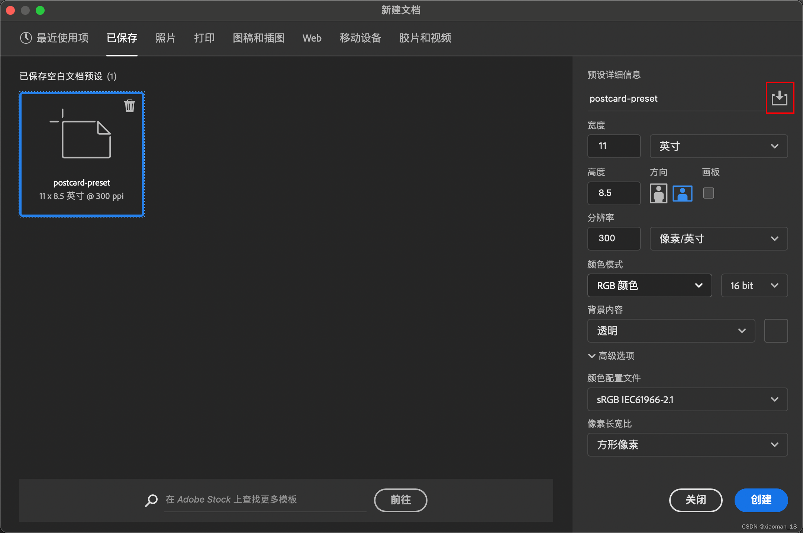Viewport: 803px width, 533px height.
Task: Switch to the 移动设备 tab
Action: pos(361,38)
